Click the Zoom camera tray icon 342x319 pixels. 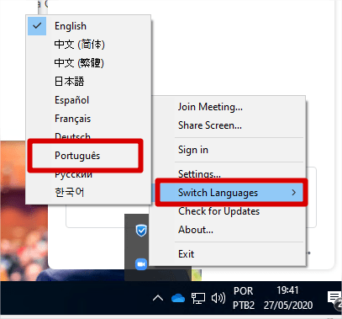point(141,264)
